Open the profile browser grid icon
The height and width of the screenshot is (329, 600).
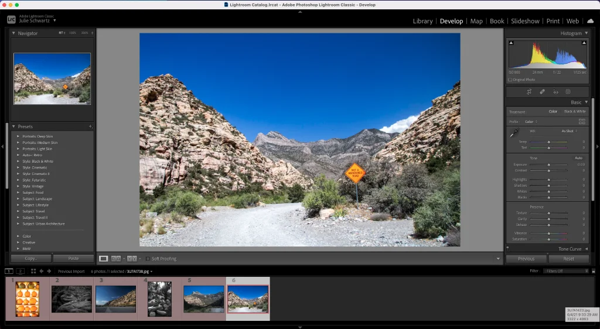click(x=582, y=122)
